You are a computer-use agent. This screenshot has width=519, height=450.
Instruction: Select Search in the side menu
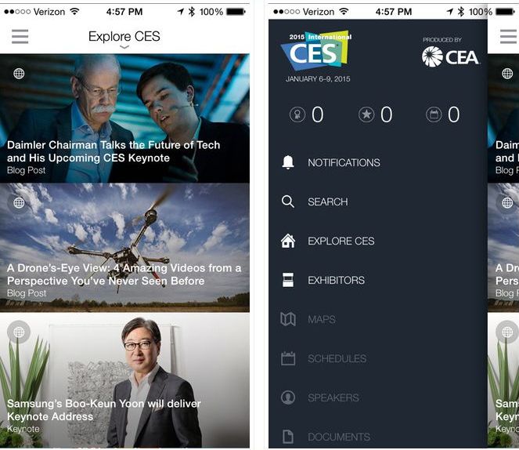(x=315, y=201)
